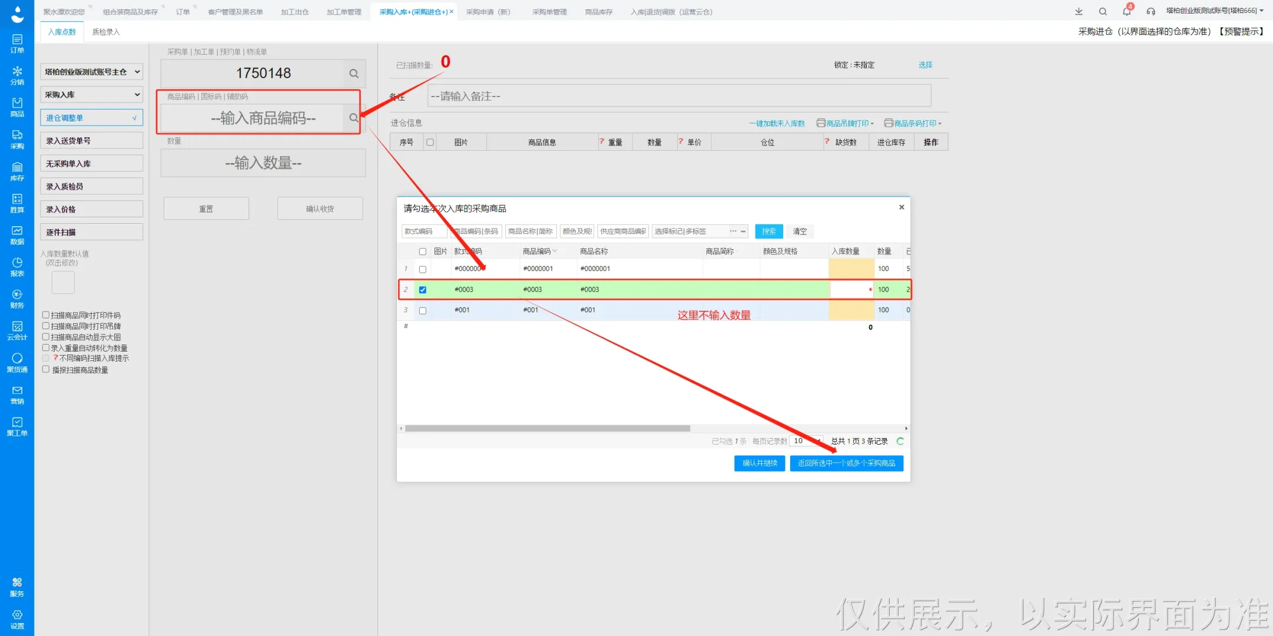1273x636 pixels.
Task: Uncheck the selected #0003 row checkbox
Action: pos(422,290)
